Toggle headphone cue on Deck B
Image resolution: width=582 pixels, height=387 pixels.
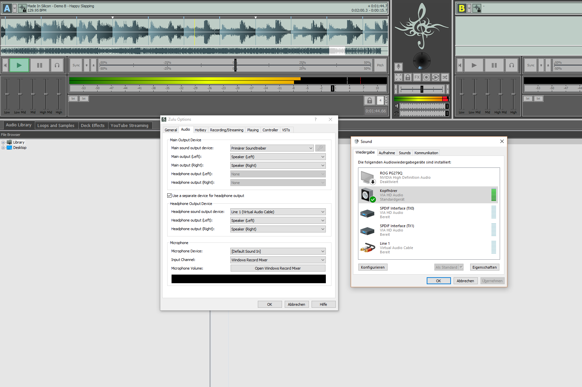click(x=512, y=65)
